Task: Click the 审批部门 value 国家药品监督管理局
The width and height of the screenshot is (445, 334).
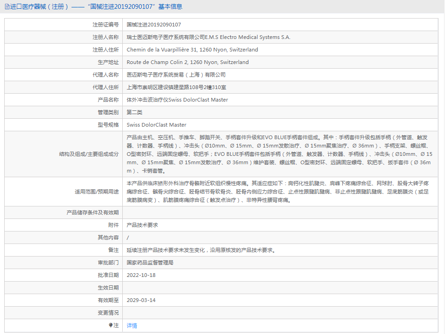Action: 153,262
